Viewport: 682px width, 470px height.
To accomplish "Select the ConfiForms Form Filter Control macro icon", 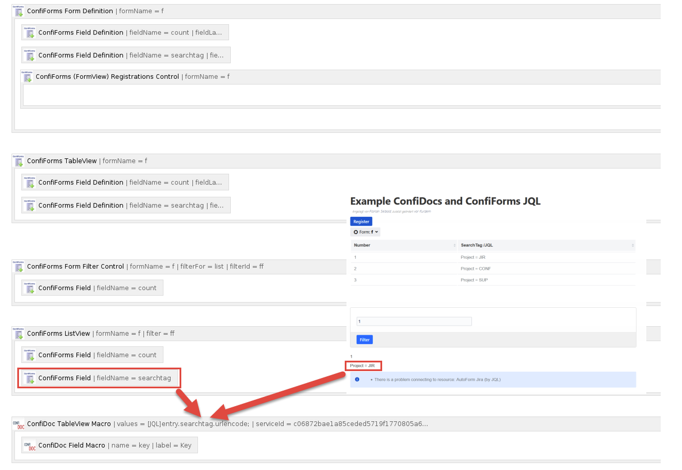I will tap(18, 266).
